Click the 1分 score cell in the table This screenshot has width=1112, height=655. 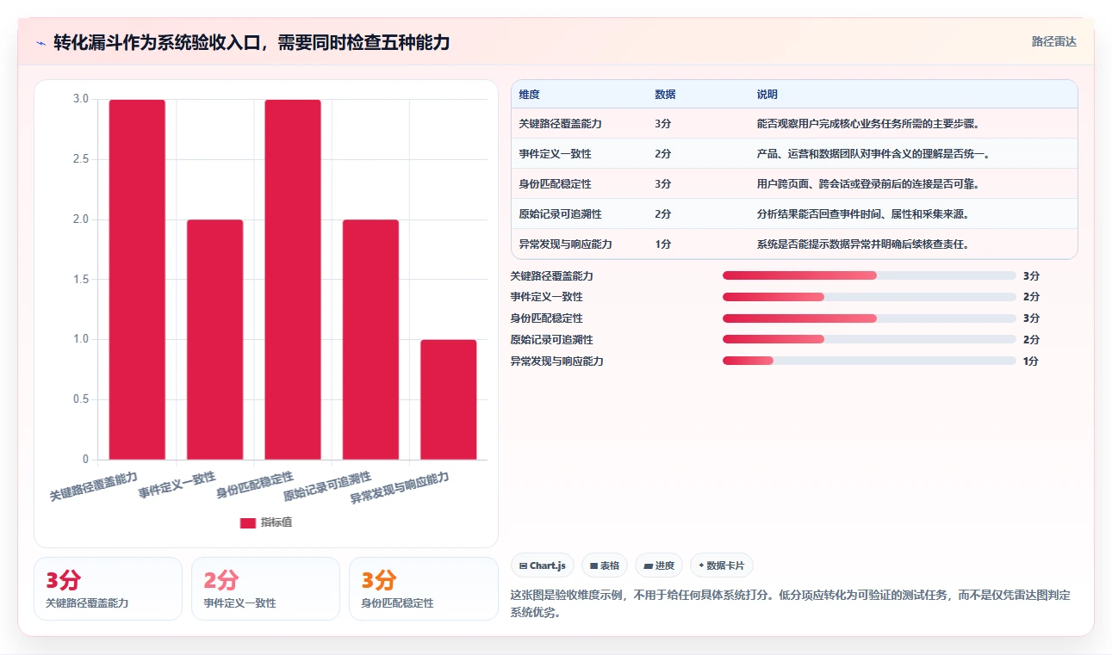click(x=663, y=244)
